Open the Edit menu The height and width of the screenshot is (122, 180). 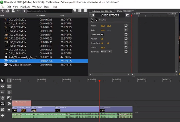tap(9, 7)
